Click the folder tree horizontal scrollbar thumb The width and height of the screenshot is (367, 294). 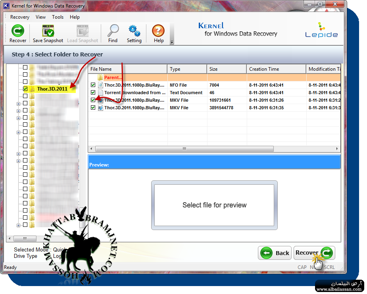click(25, 239)
